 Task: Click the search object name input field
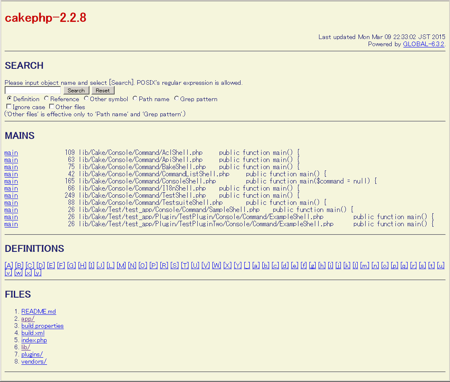click(33, 90)
